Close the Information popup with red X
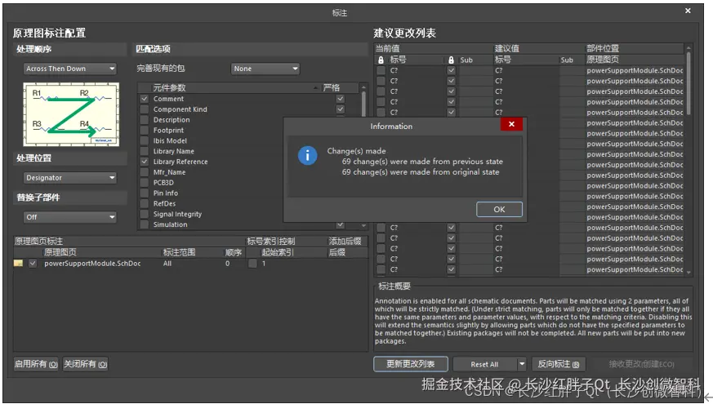The image size is (713, 404). (x=511, y=124)
